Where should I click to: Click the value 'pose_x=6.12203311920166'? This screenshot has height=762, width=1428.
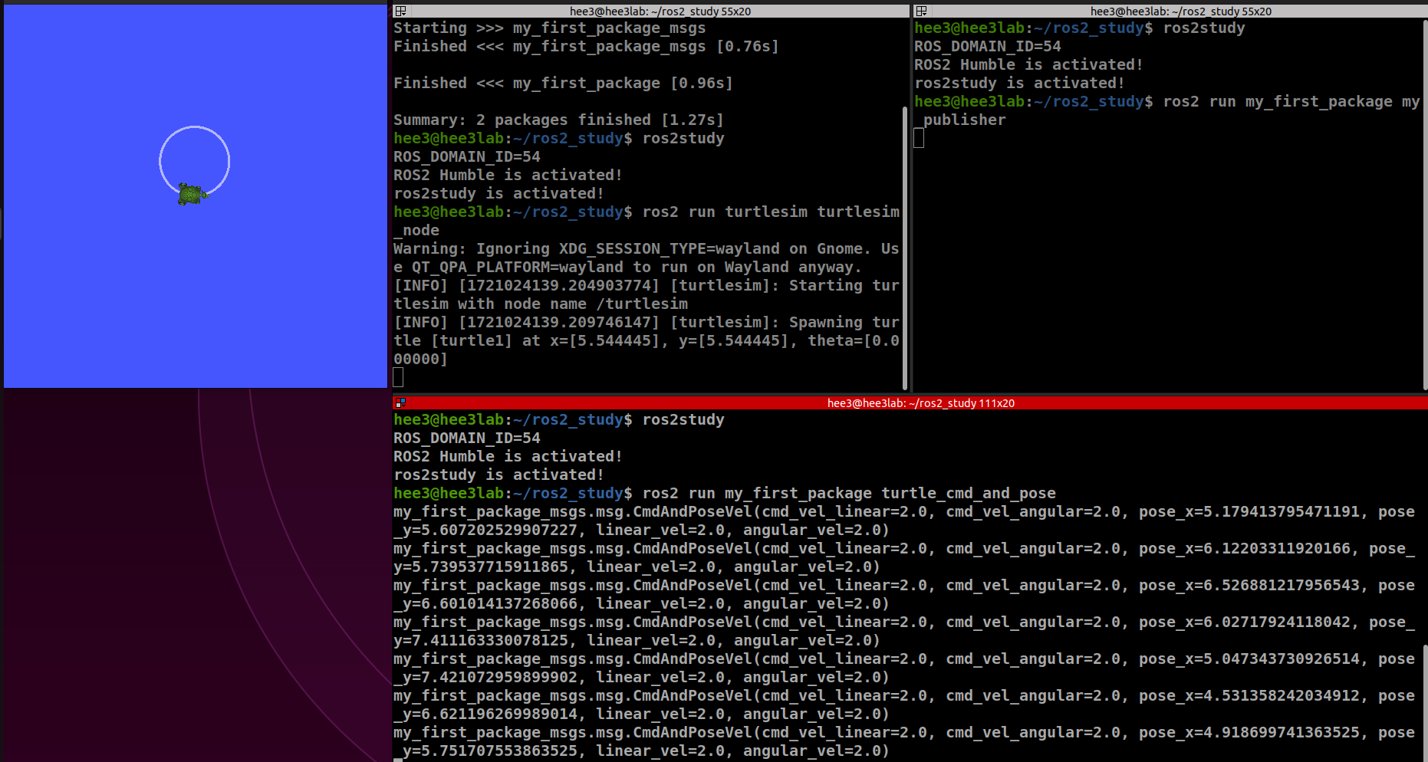pos(1245,548)
